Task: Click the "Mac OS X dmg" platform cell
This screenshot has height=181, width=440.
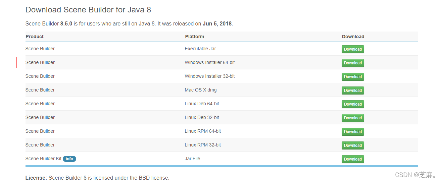Action: click(x=201, y=90)
